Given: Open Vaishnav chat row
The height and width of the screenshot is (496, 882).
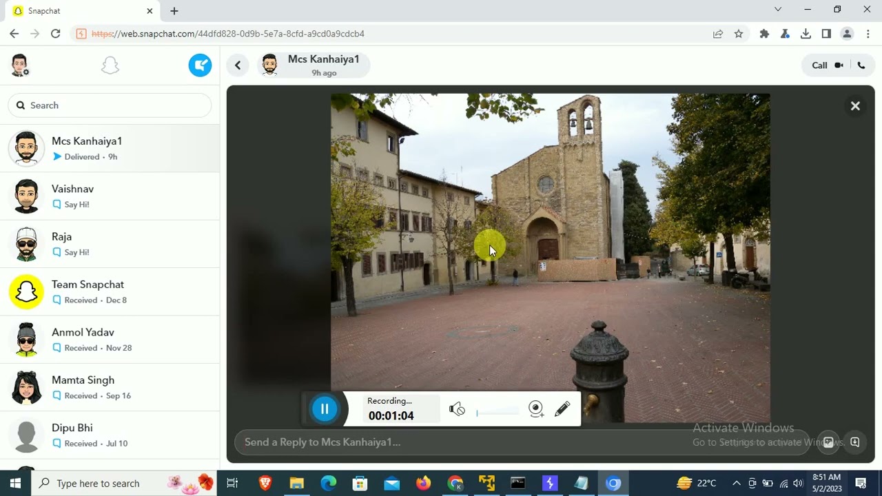Looking at the screenshot, I should coord(110,196).
